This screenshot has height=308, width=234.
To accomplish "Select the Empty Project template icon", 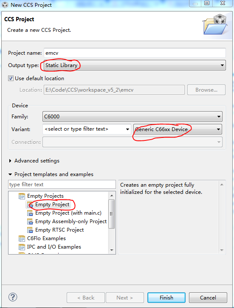I will coord(30,204).
